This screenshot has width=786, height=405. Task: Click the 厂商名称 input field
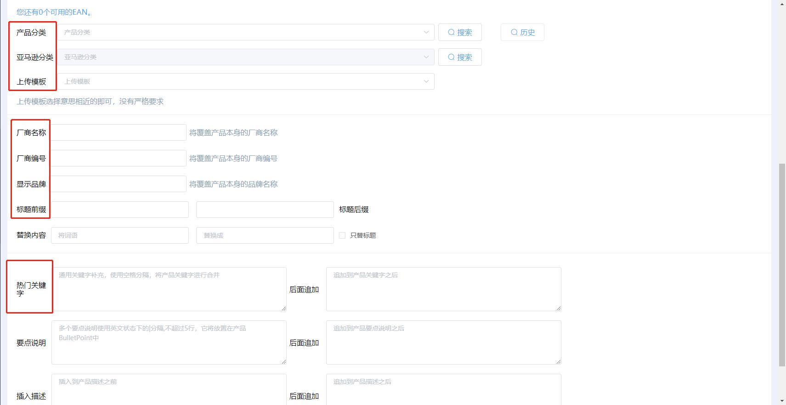[119, 132]
